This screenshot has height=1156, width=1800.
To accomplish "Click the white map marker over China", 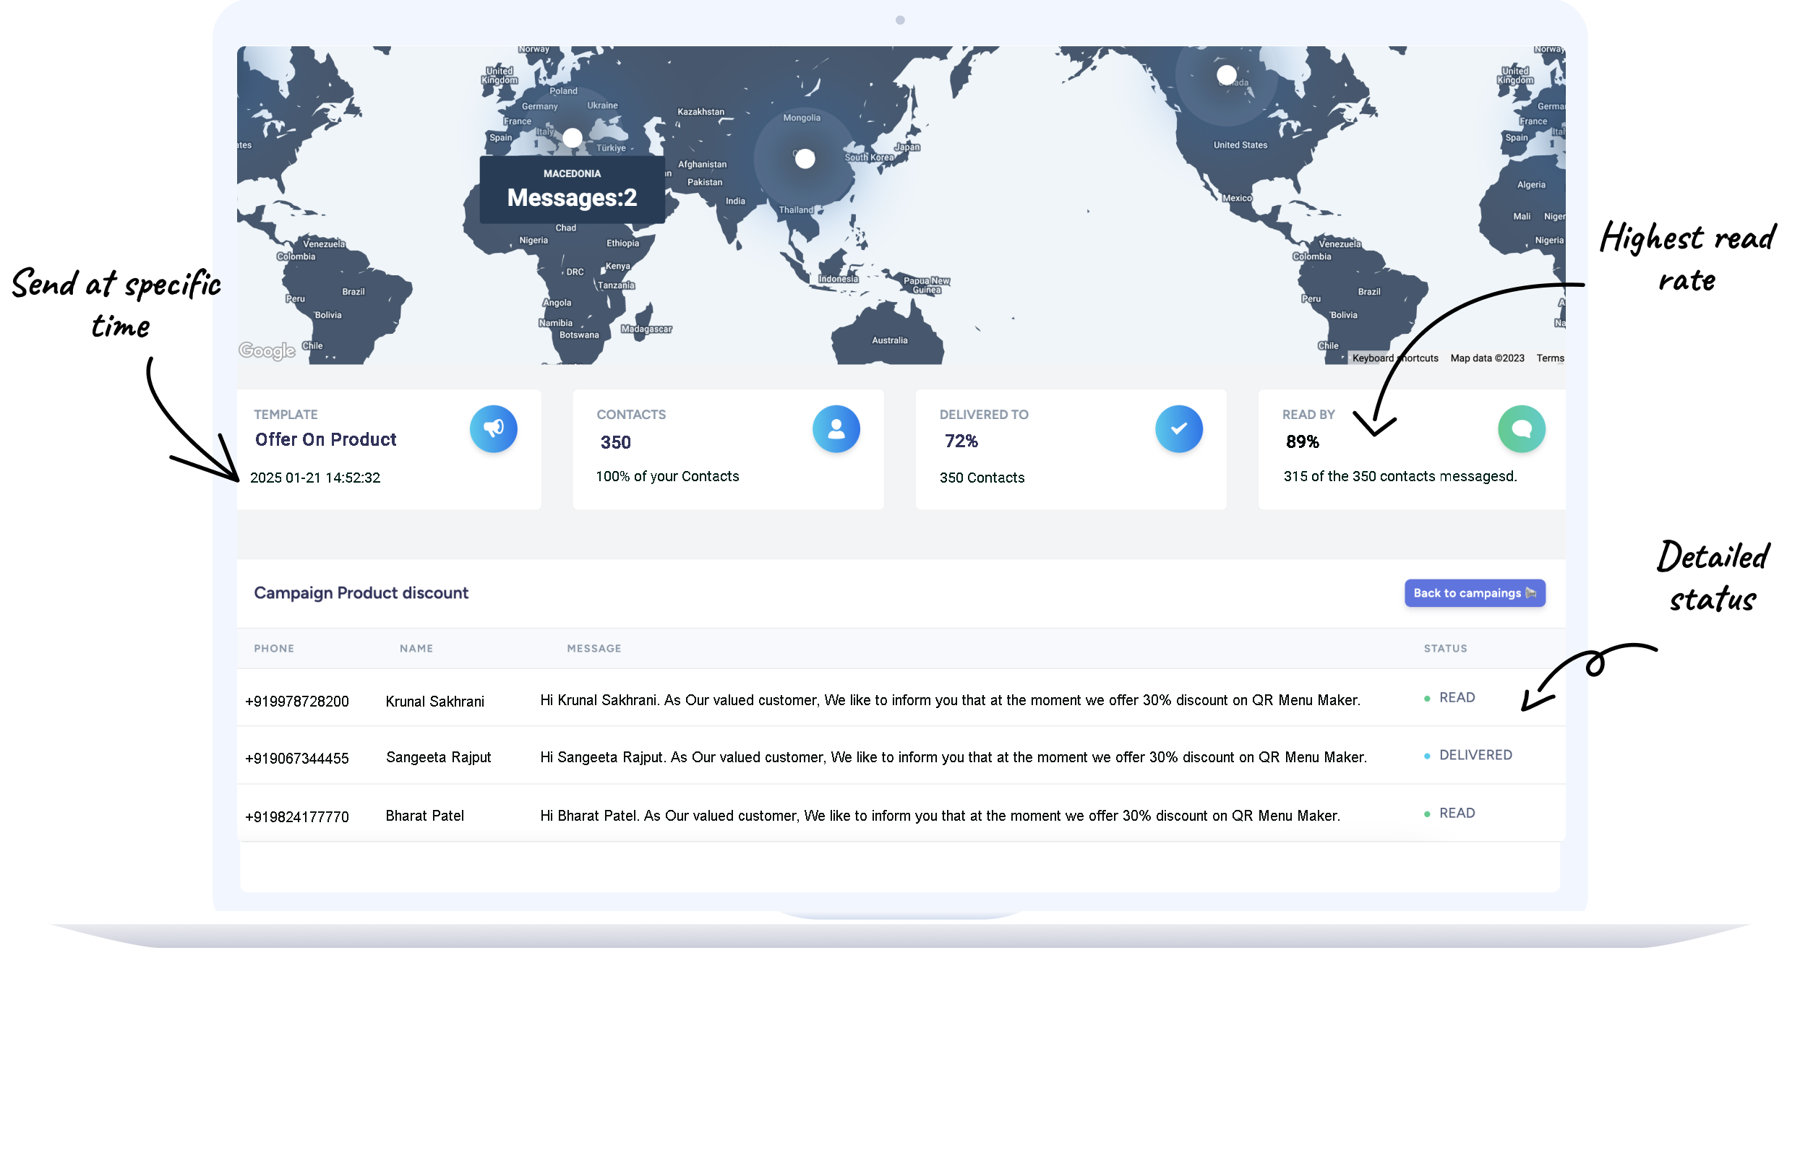I will point(805,158).
